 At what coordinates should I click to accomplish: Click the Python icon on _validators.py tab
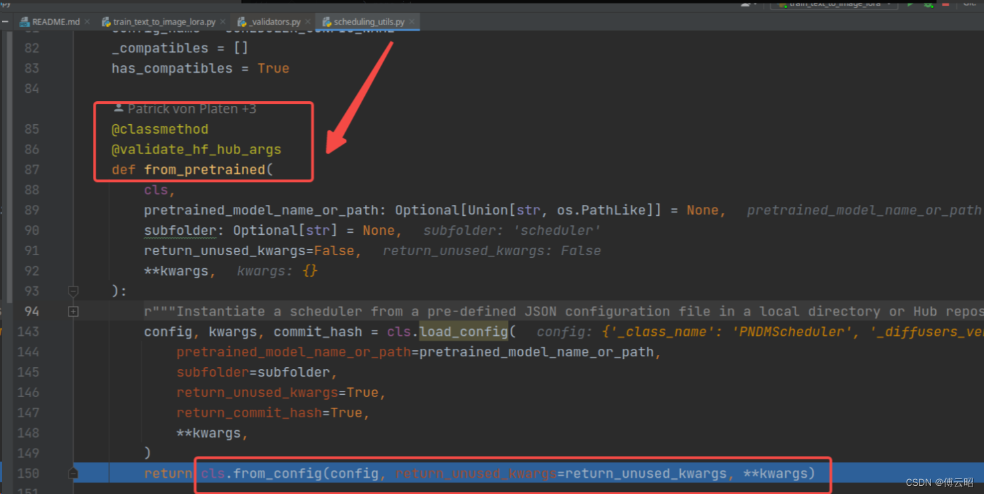tap(241, 21)
